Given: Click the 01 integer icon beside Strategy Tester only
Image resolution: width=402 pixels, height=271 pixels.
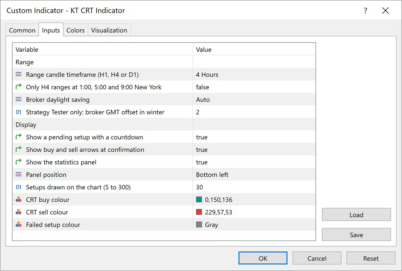Looking at the screenshot, I should (19, 112).
